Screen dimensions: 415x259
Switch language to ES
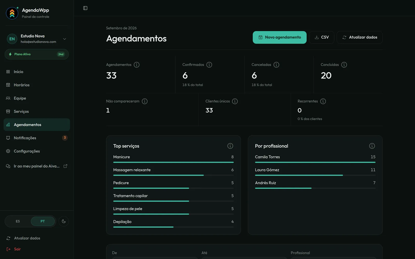(x=18, y=221)
